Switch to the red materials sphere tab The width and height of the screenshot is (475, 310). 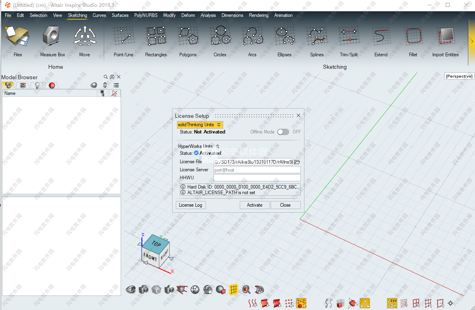point(52,85)
